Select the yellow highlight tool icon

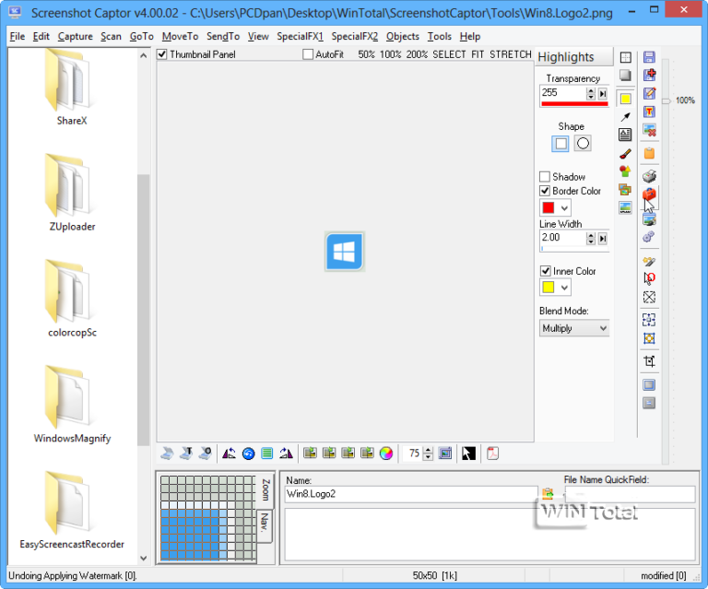click(625, 99)
